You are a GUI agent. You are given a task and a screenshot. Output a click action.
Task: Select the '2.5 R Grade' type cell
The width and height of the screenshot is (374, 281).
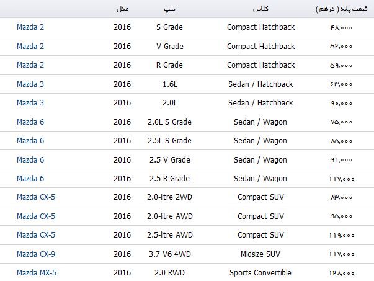coord(169,179)
